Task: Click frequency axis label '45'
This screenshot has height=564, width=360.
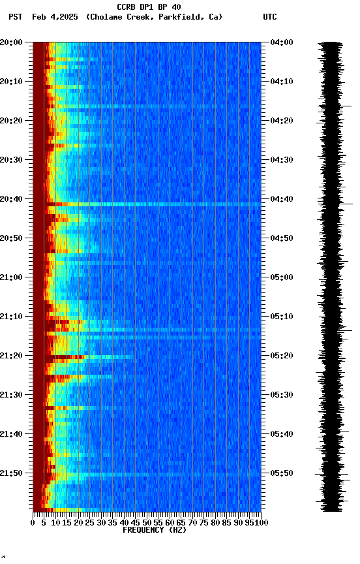Action: tap(136, 523)
